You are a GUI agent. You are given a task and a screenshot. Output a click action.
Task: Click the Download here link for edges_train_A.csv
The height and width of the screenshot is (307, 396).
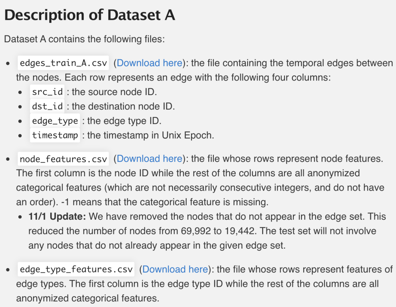tap(149, 63)
